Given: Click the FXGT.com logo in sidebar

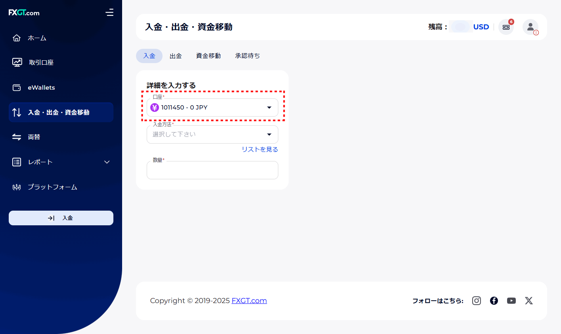Looking at the screenshot, I should [24, 13].
